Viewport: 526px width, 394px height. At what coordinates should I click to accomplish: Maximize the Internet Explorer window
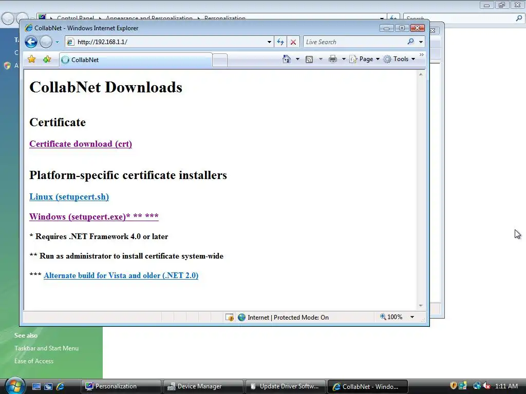(402, 28)
